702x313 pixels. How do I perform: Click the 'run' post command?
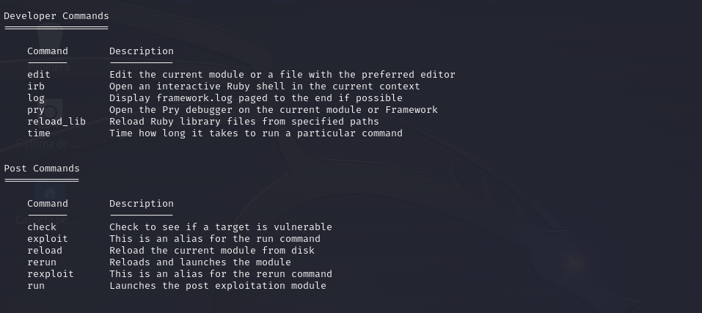[36, 286]
